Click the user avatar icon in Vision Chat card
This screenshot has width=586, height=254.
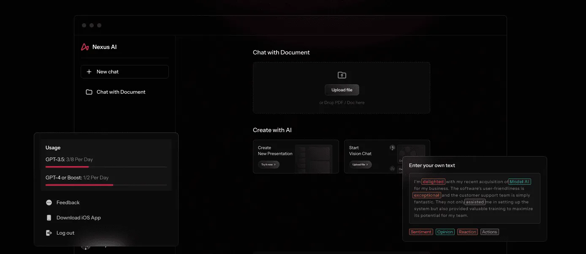click(392, 148)
